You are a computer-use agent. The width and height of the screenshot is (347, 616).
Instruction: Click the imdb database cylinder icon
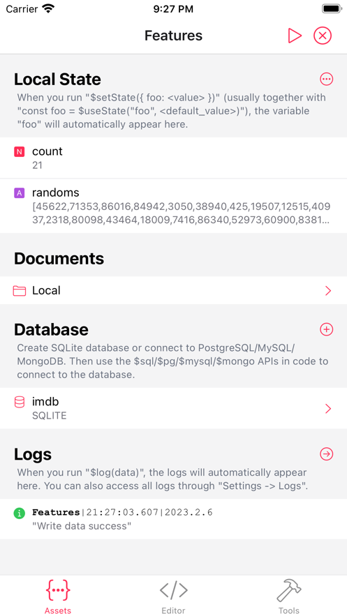pyautogui.click(x=20, y=403)
